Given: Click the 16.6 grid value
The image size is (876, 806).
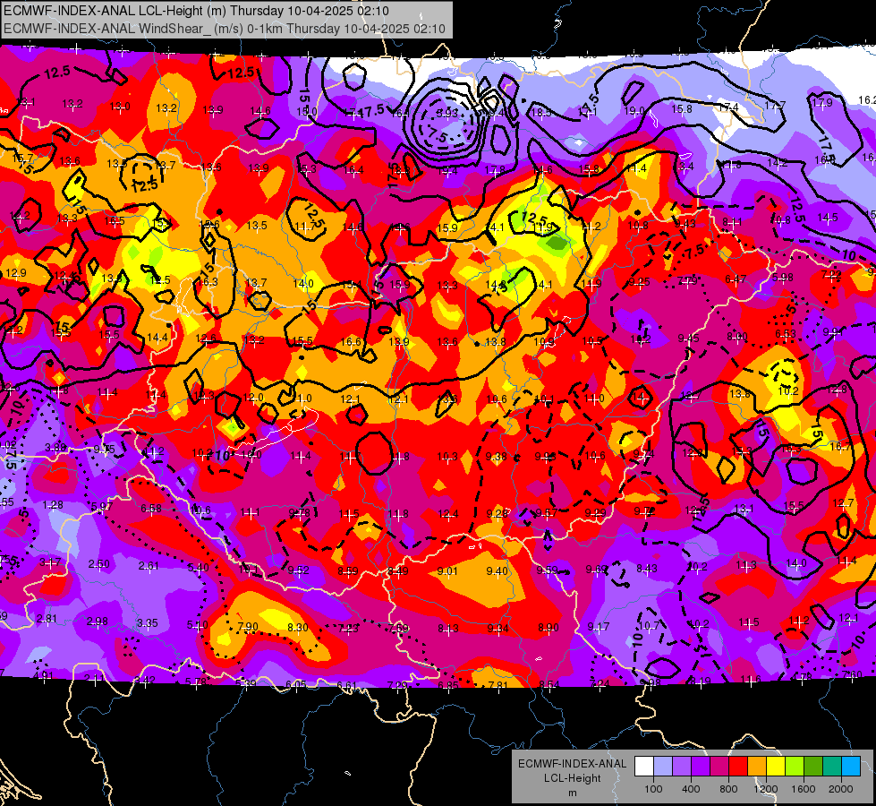Looking at the screenshot, I should click(350, 342).
